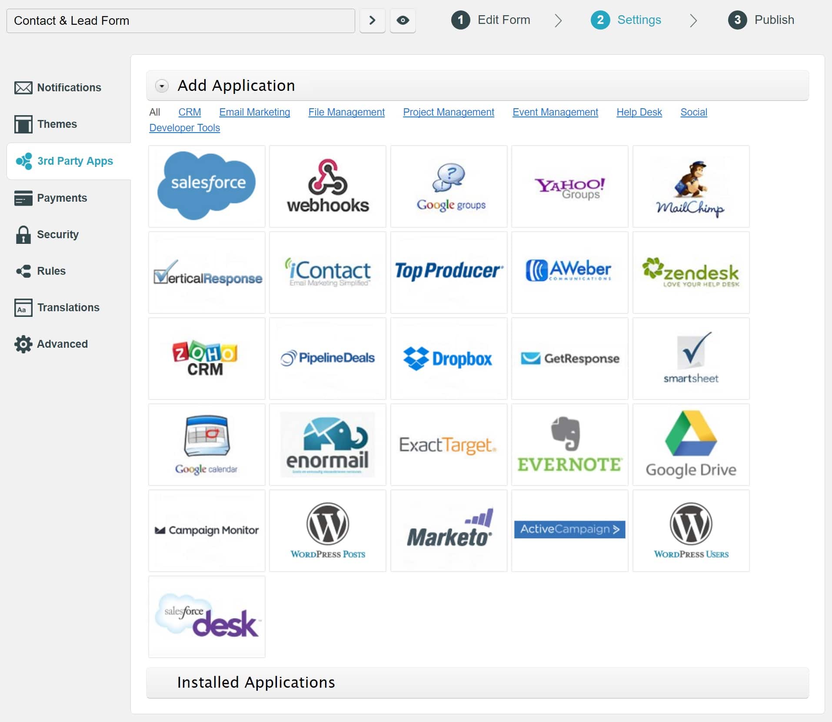Image resolution: width=832 pixels, height=722 pixels.
Task: Select the WordPress Posts integration
Action: click(327, 530)
